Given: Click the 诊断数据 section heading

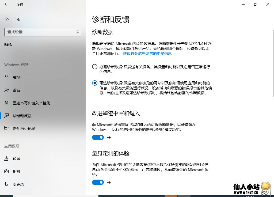Looking at the screenshot, I should click(103, 32).
